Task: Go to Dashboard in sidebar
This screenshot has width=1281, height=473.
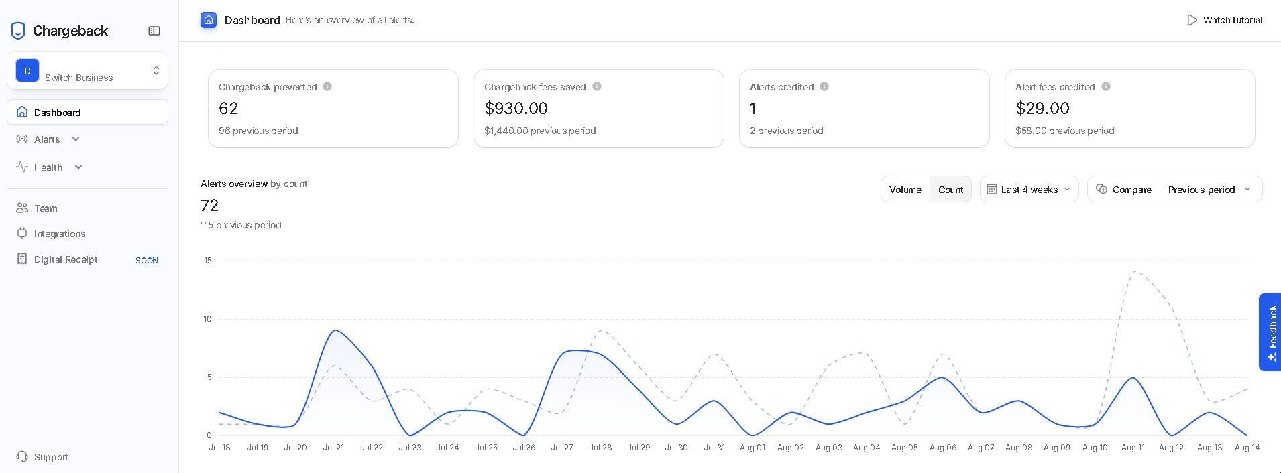Action: click(87, 113)
